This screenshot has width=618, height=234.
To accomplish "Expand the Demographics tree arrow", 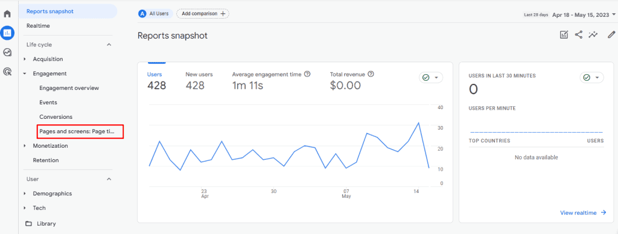I will (25, 194).
